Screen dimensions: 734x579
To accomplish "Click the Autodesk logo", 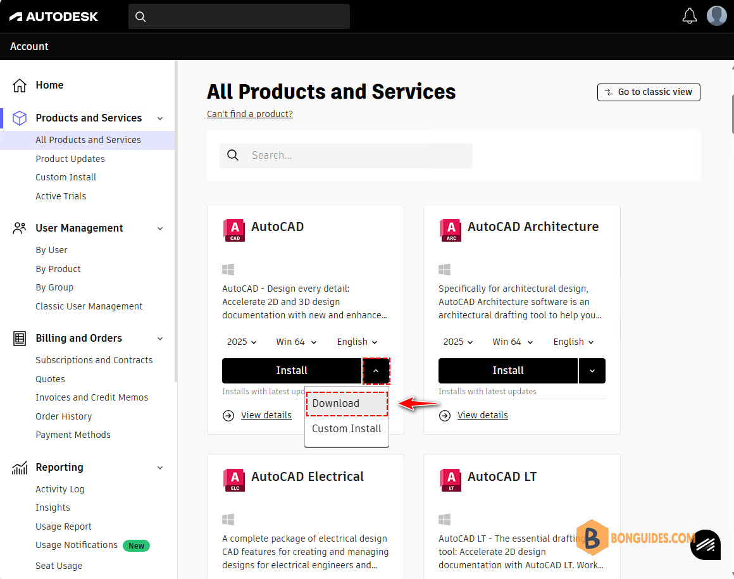I will coord(53,17).
